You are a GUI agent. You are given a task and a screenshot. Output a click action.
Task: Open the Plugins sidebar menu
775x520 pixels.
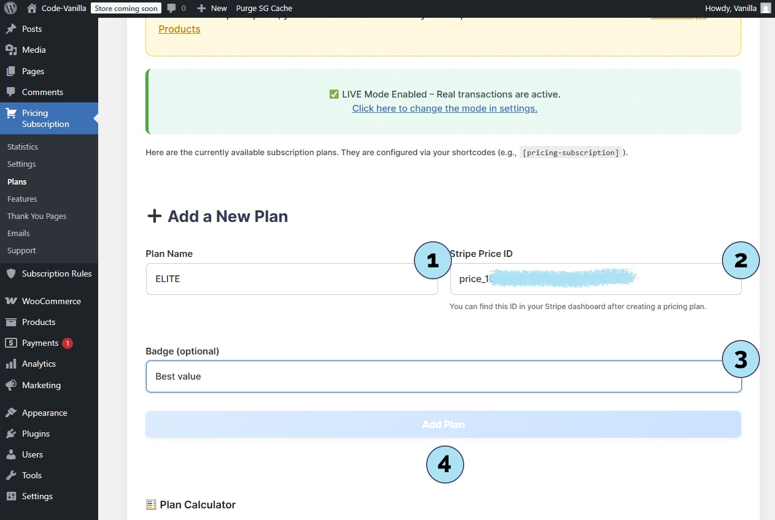[x=36, y=434]
